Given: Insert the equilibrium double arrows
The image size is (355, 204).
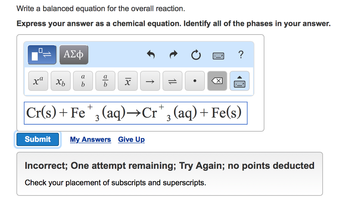Looking at the screenshot, I should coord(172,81).
